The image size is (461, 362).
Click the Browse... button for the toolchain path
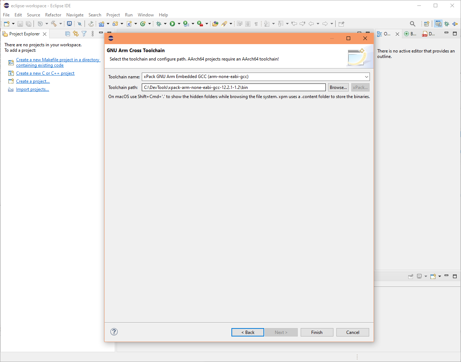338,87
